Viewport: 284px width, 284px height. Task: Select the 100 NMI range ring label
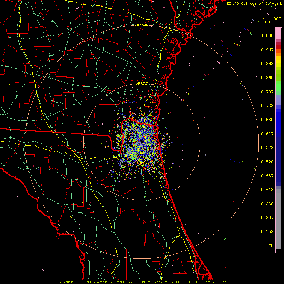tap(142, 25)
